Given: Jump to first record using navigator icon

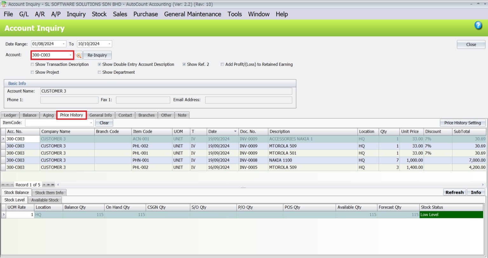Looking at the screenshot, I should coord(3,185).
